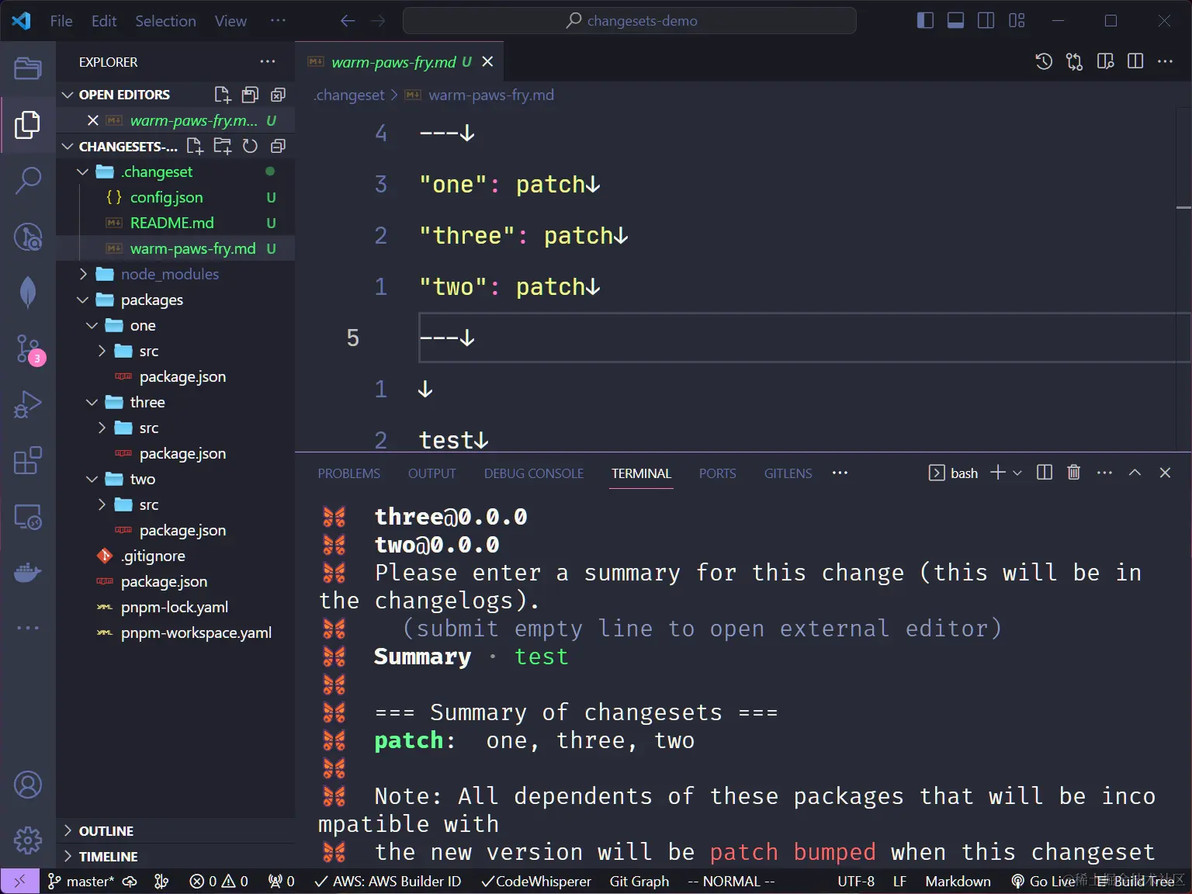This screenshot has height=894, width=1192.
Task: Open the MongoDB leaf view
Action: (x=28, y=292)
